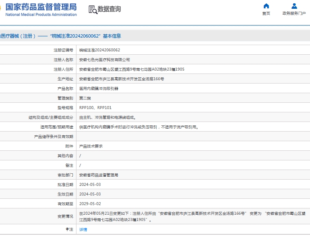Open the 详情 details link
This screenshot has width=310, height=236.
83,229
